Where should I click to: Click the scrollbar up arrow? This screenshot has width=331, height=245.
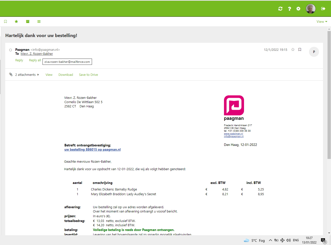(x=329, y=29)
